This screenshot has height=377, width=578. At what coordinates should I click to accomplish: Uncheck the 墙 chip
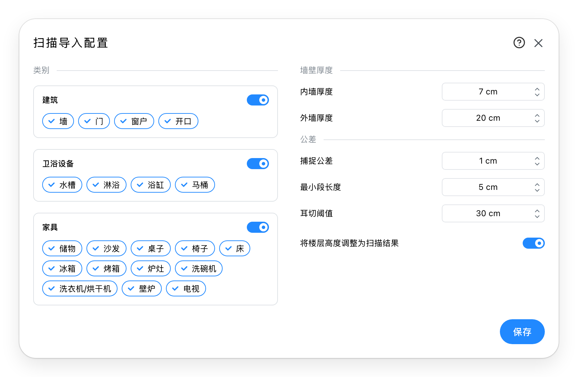(x=58, y=121)
